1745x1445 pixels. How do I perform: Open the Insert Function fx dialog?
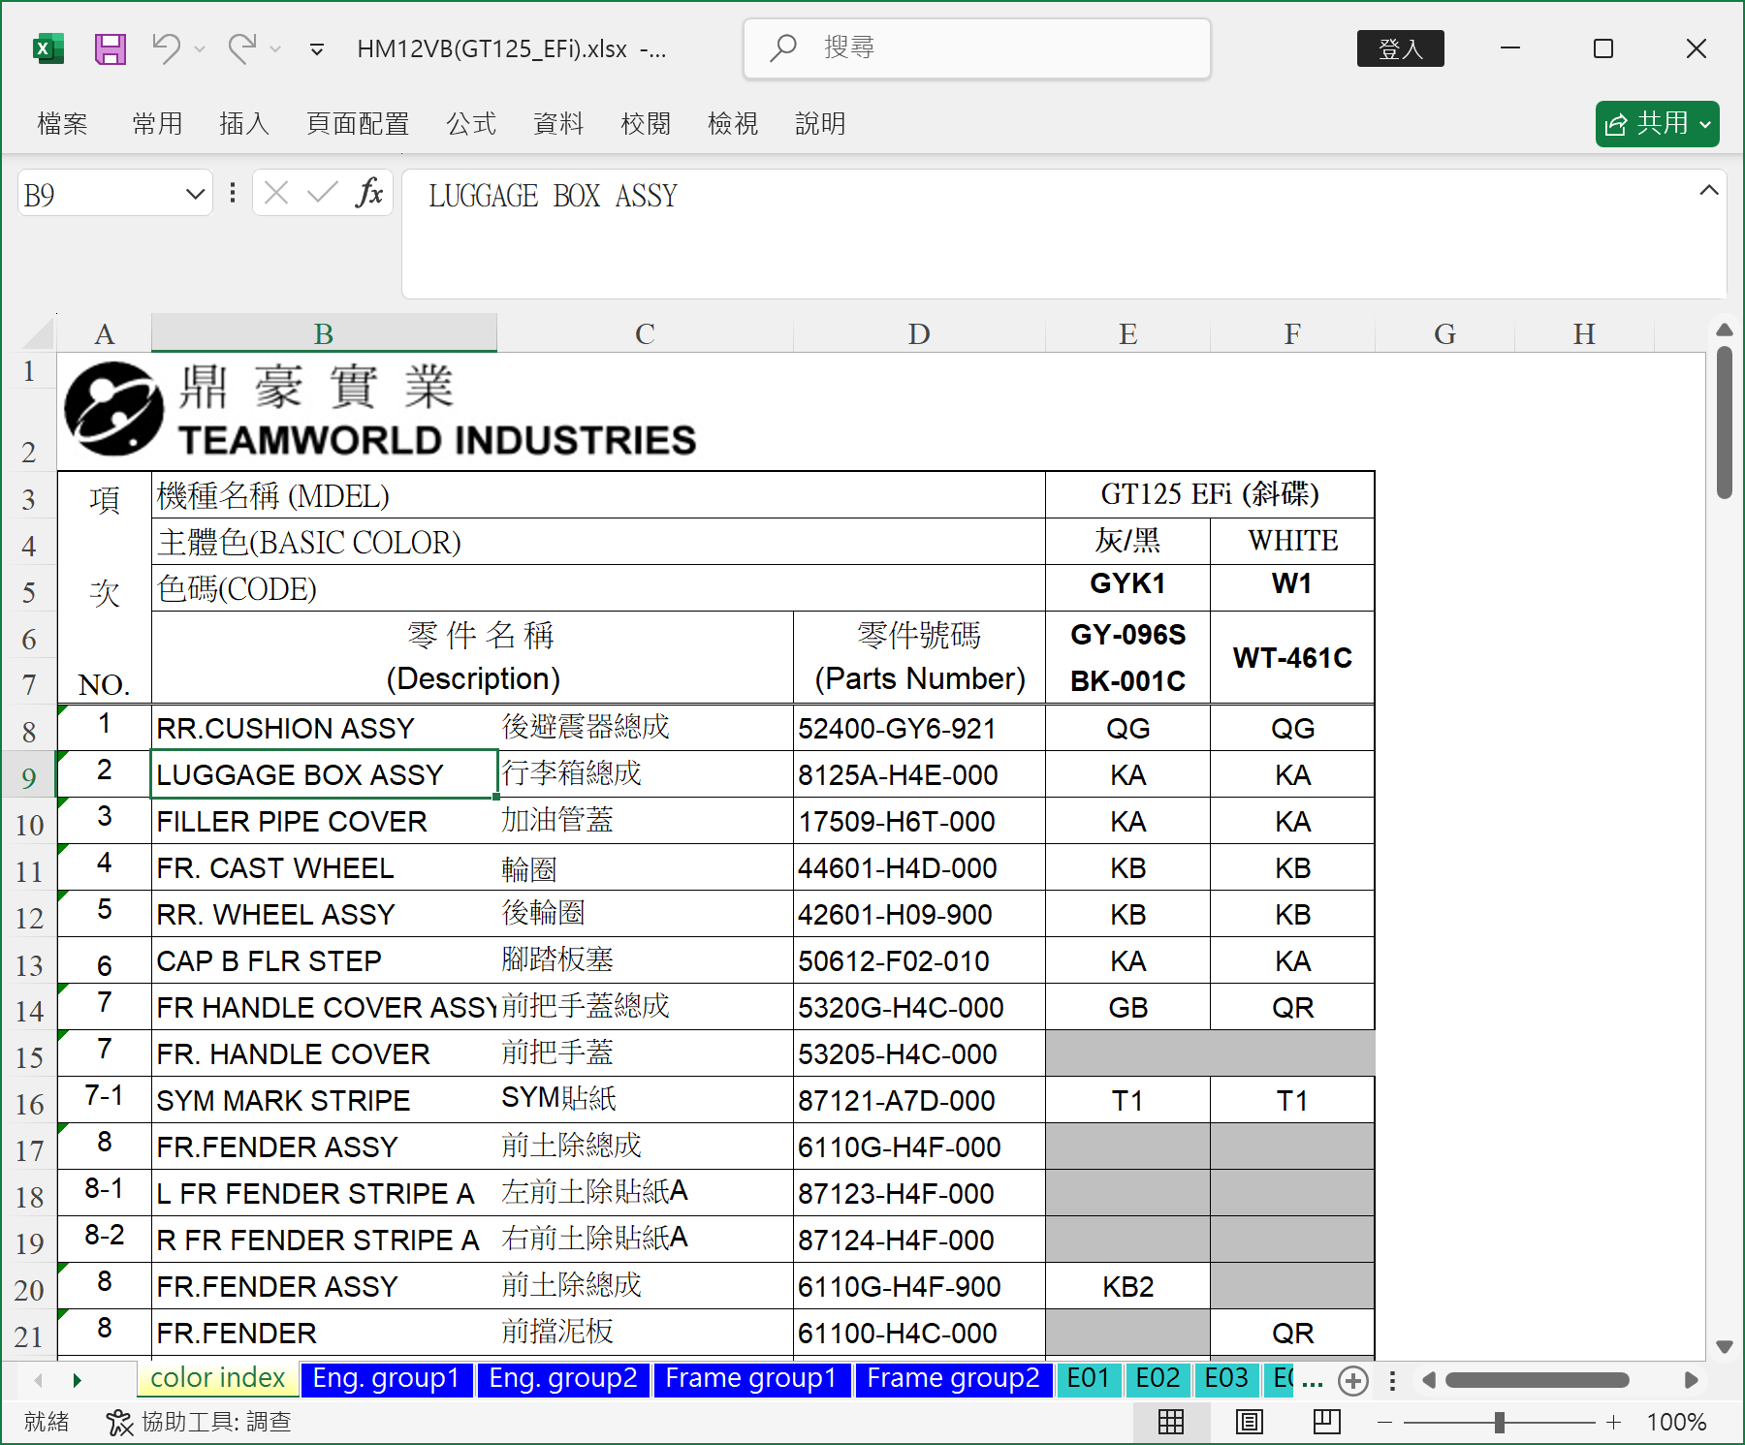click(x=369, y=194)
